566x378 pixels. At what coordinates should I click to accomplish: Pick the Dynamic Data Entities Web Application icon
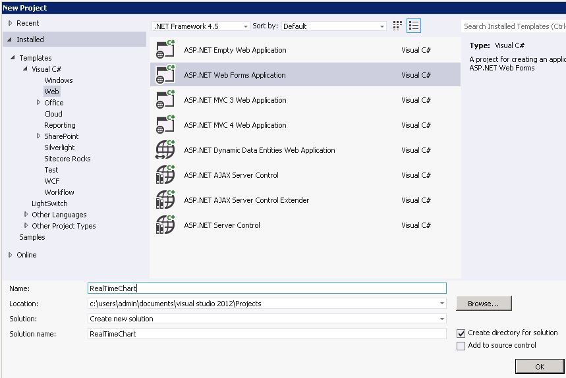coord(165,150)
